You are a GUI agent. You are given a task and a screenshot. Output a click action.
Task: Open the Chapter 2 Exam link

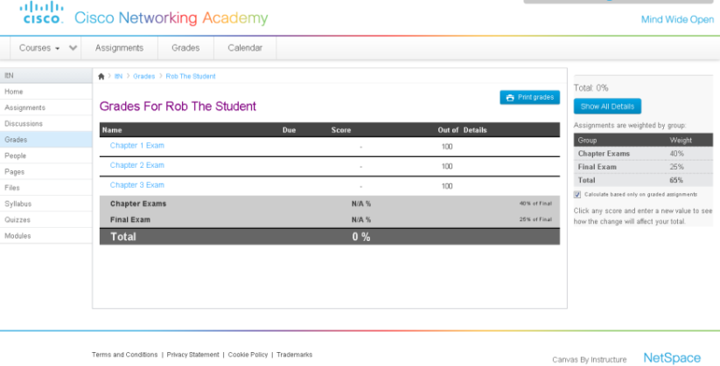(136, 165)
